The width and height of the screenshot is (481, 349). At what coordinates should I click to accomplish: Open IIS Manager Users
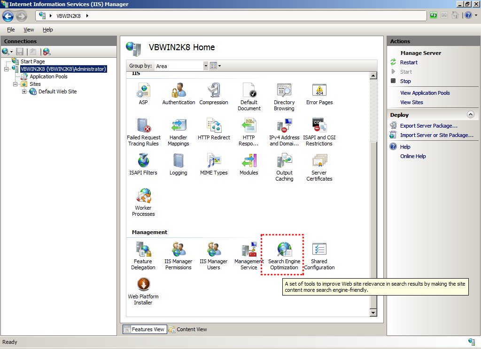(x=214, y=256)
